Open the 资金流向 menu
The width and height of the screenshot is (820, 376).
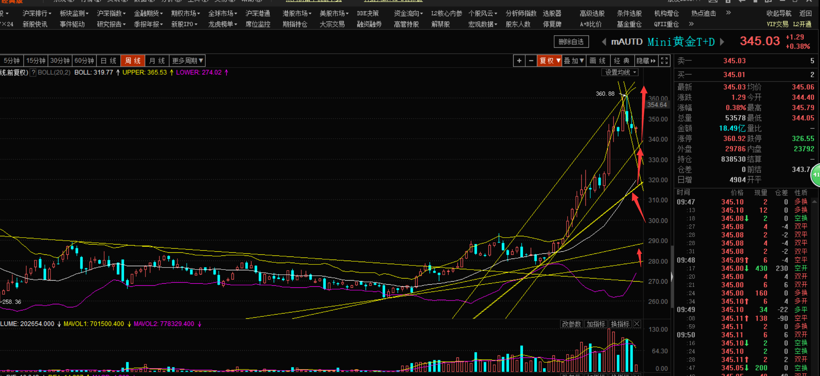(x=406, y=13)
